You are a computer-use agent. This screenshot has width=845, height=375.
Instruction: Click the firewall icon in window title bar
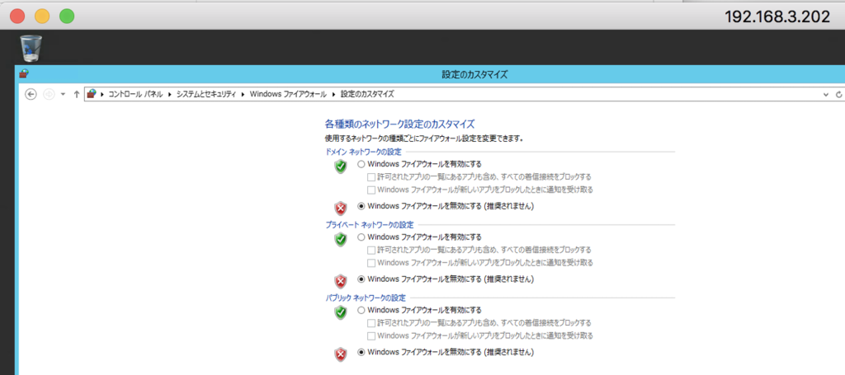[24, 73]
